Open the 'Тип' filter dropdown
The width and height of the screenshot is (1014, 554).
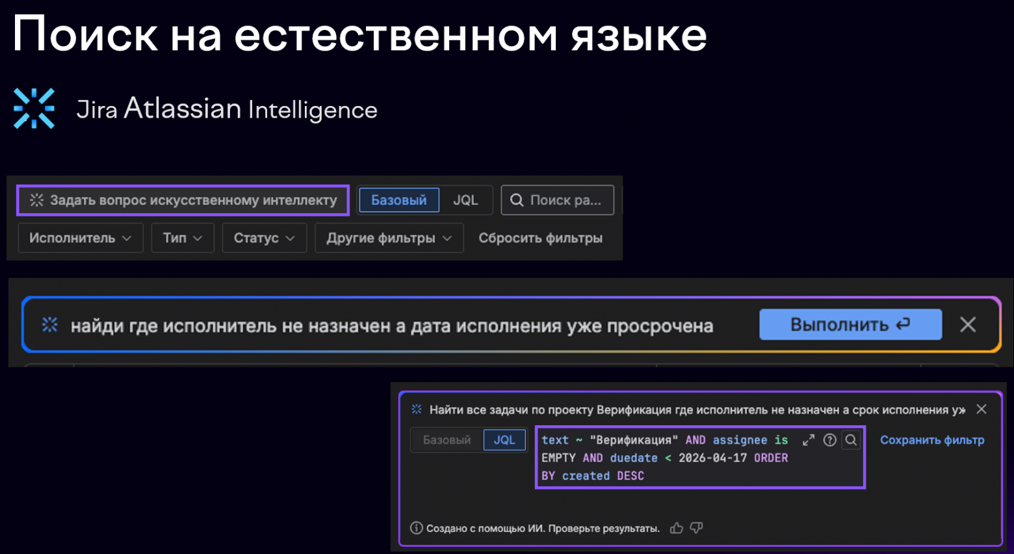183,238
